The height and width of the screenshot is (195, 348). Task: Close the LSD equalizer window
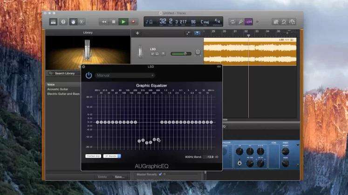tap(84, 67)
